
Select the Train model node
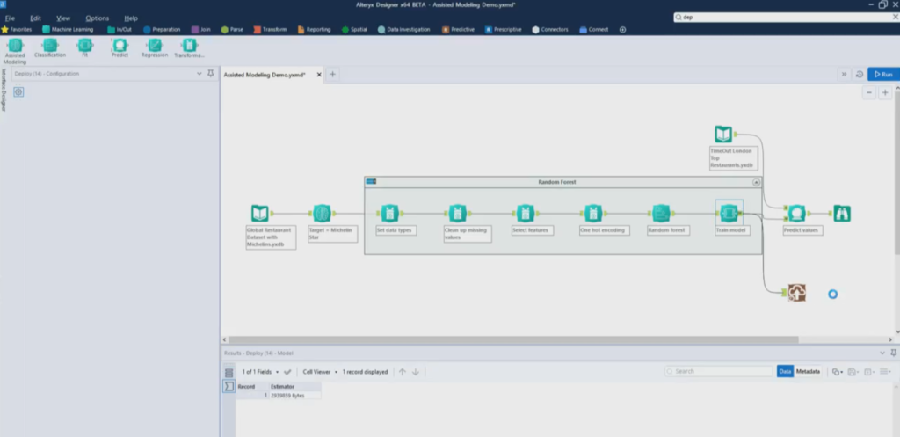[729, 214]
